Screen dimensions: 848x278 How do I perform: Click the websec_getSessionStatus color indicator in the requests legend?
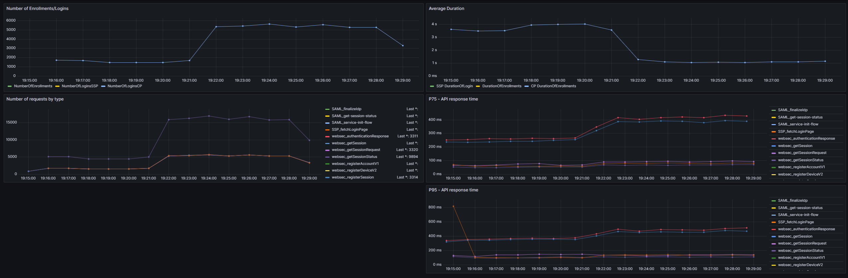tap(327, 157)
